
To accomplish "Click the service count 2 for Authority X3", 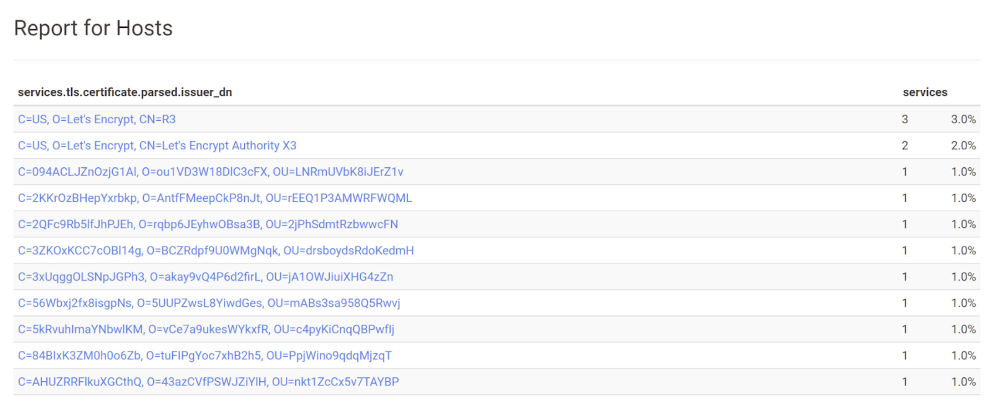I will click(x=905, y=146).
